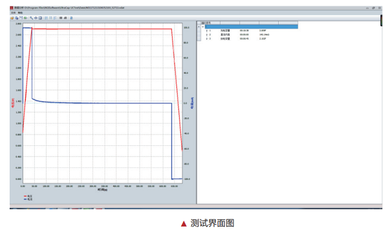This screenshot has width=388, height=233.
Task: Open the 帮助 (Help) menu
Action: 20,13
